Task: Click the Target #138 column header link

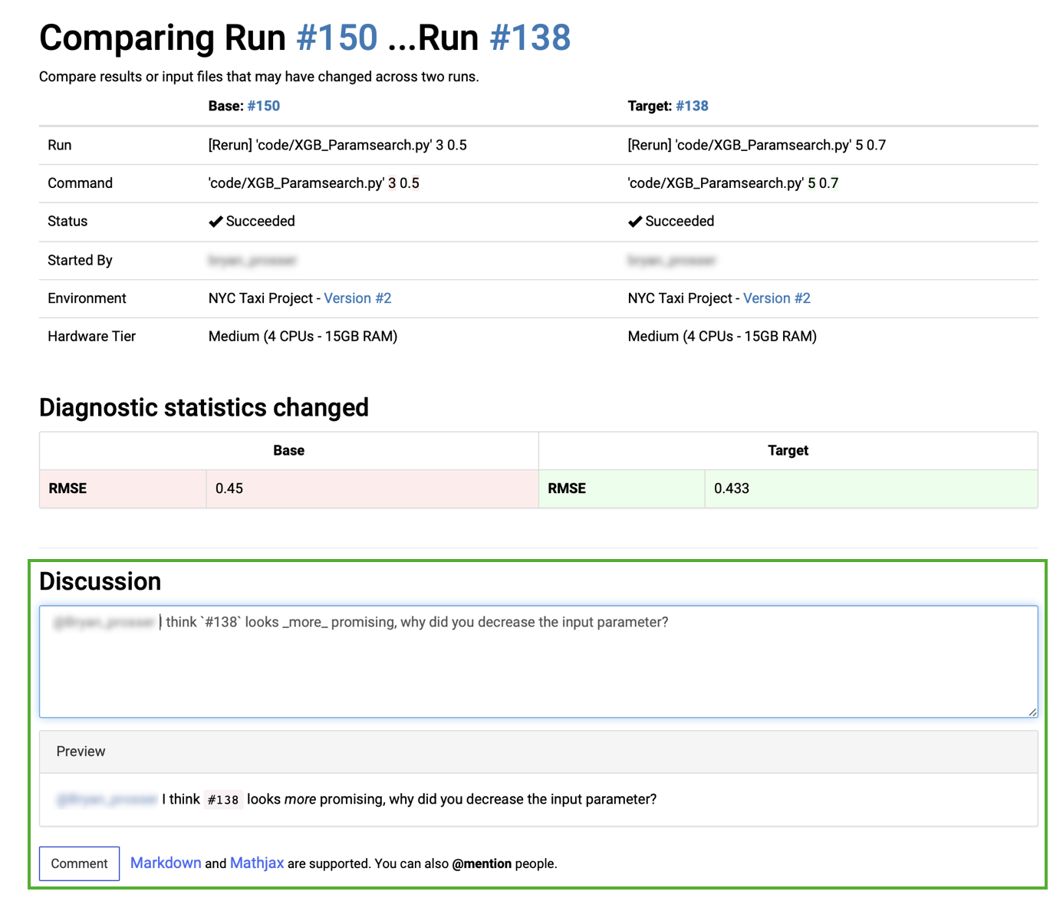Action: tap(692, 106)
